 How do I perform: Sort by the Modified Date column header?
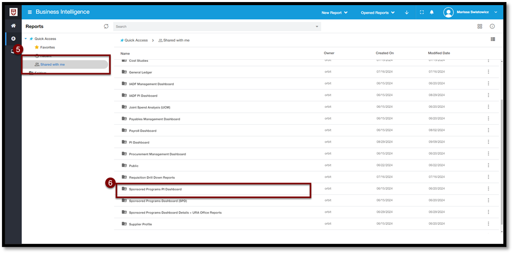[439, 53]
